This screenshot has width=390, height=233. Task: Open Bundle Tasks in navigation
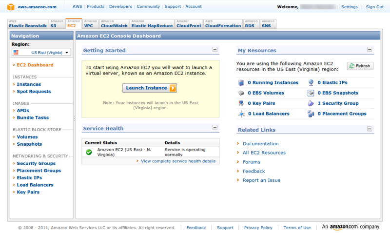point(33,117)
